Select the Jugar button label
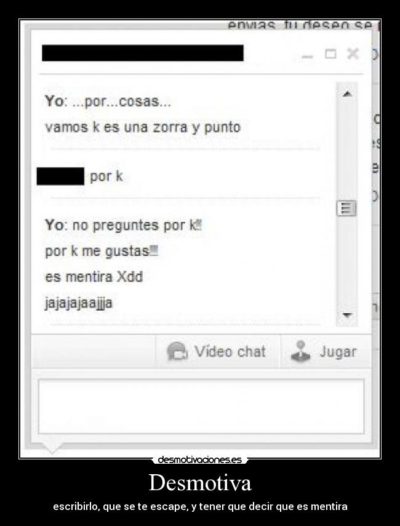400x526 pixels. point(338,352)
